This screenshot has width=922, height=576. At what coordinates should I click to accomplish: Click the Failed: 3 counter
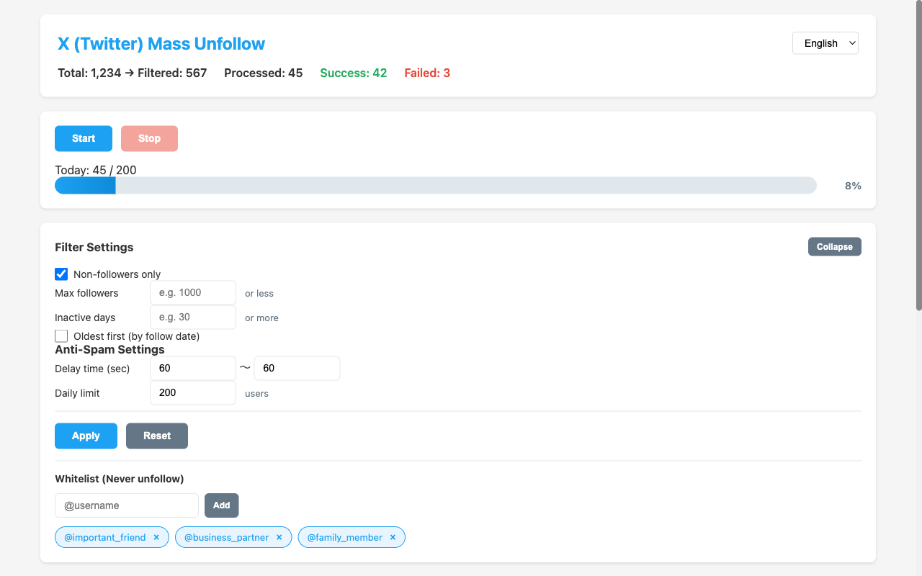pos(427,73)
